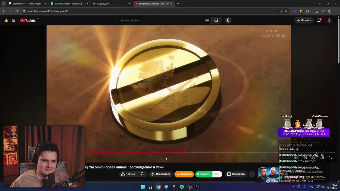
Task: Open Chrome three-dot menu
Action: (336, 11)
